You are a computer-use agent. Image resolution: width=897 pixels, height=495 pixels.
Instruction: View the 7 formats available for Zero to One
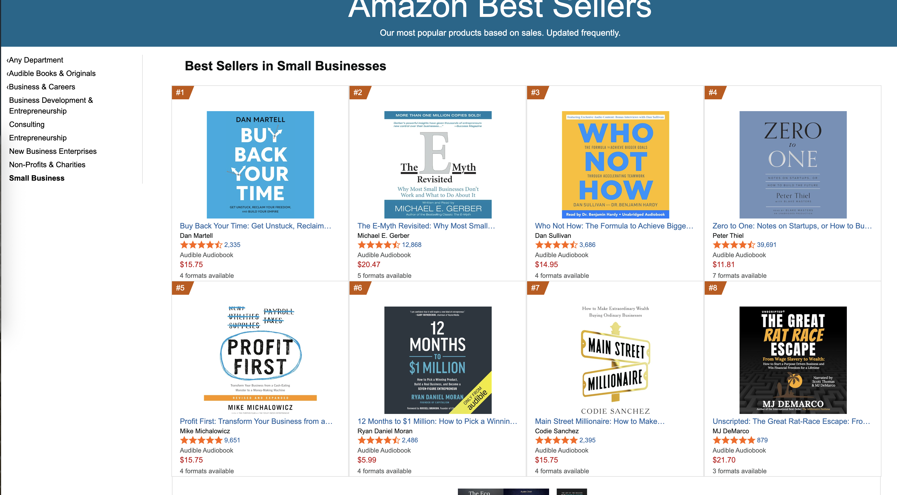click(739, 276)
